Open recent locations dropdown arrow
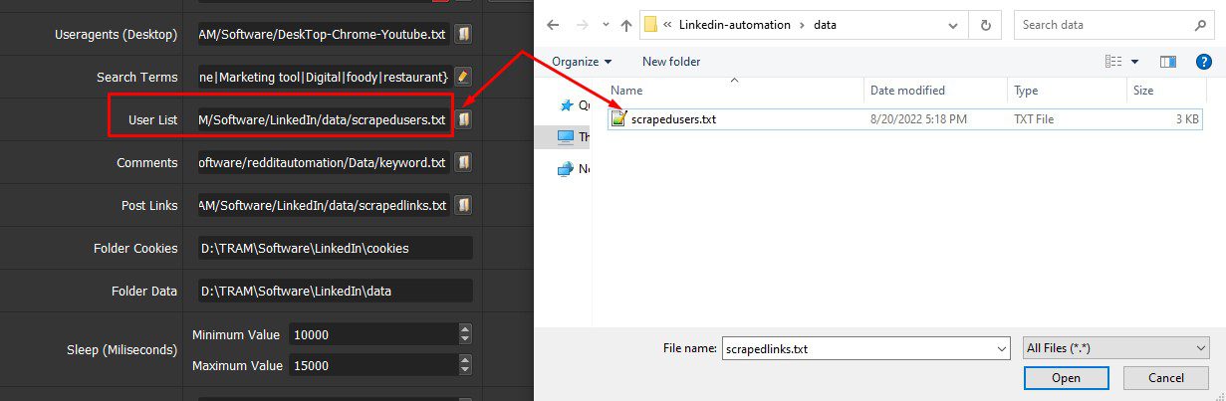Viewport: 1226px width, 401px height. point(604,26)
